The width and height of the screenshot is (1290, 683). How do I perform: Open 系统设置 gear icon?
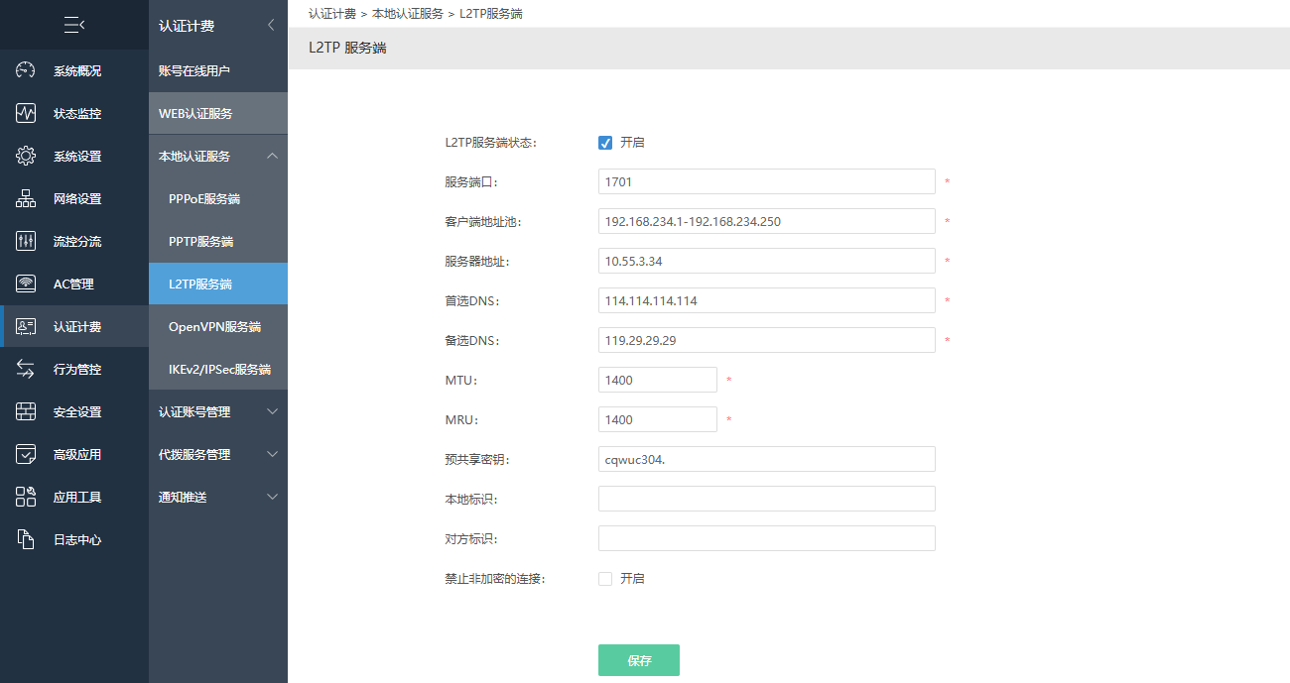[26, 157]
